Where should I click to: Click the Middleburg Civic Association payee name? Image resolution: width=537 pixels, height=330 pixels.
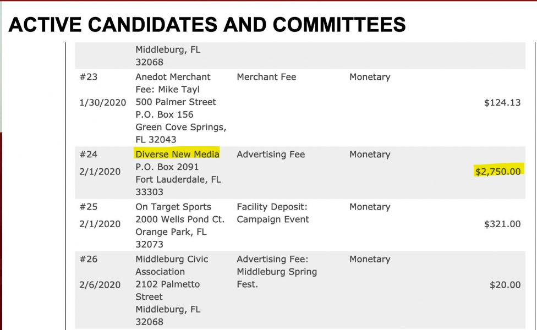172,265
